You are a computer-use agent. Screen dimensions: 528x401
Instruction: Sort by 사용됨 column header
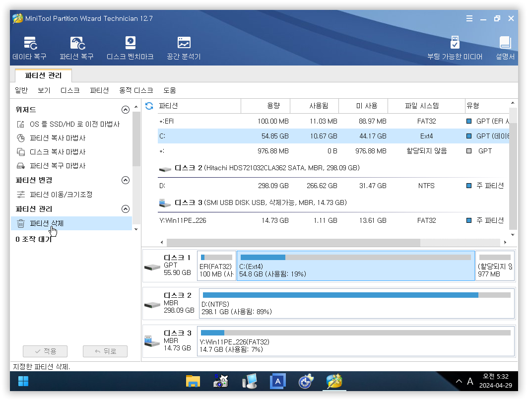[x=315, y=106]
